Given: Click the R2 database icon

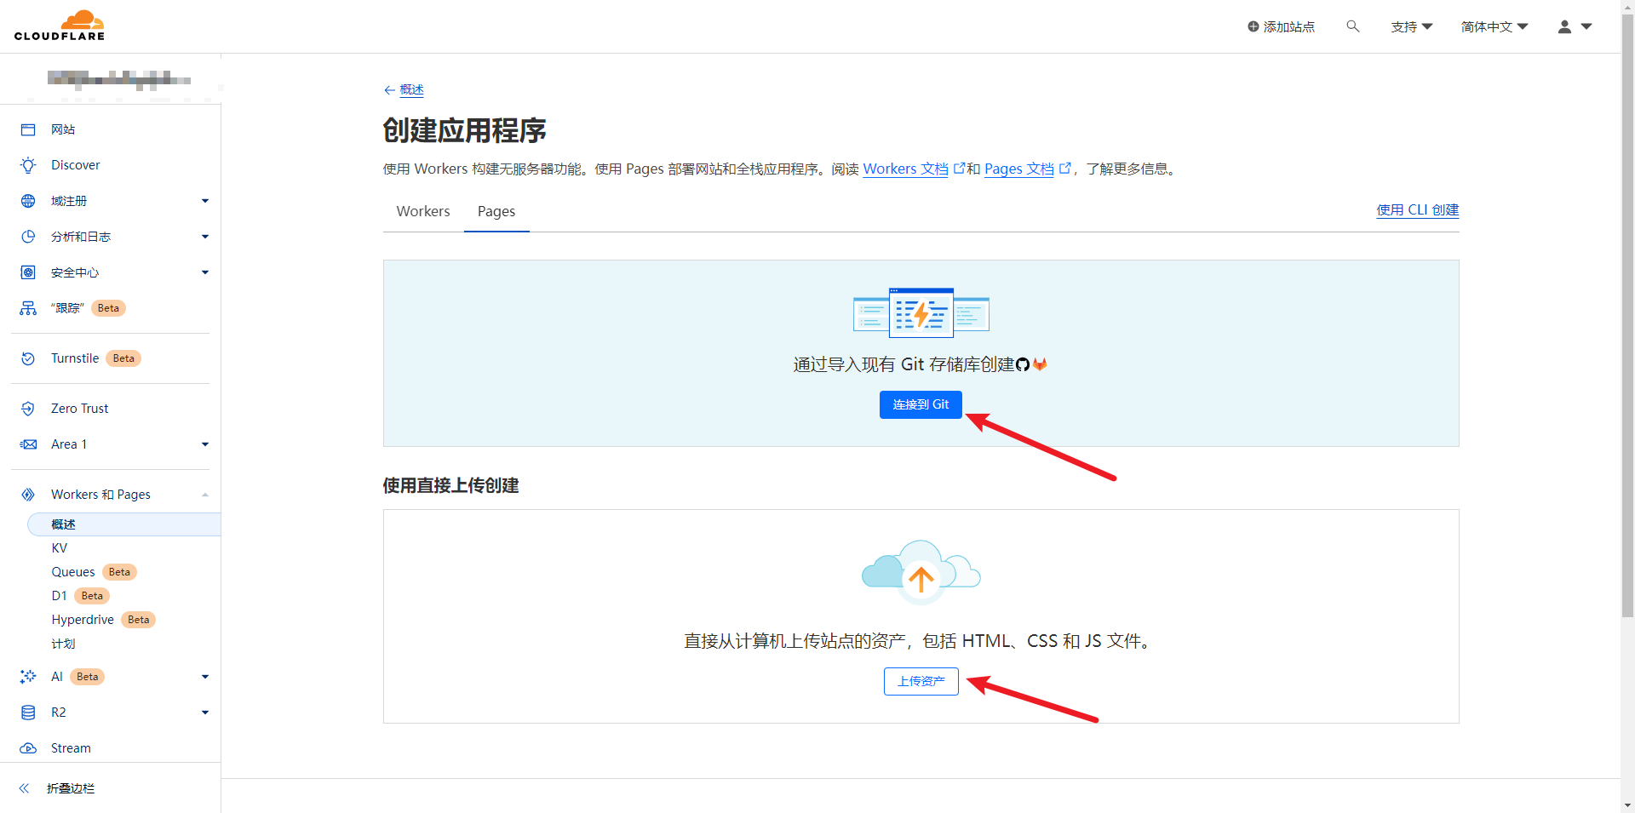Looking at the screenshot, I should point(28,713).
